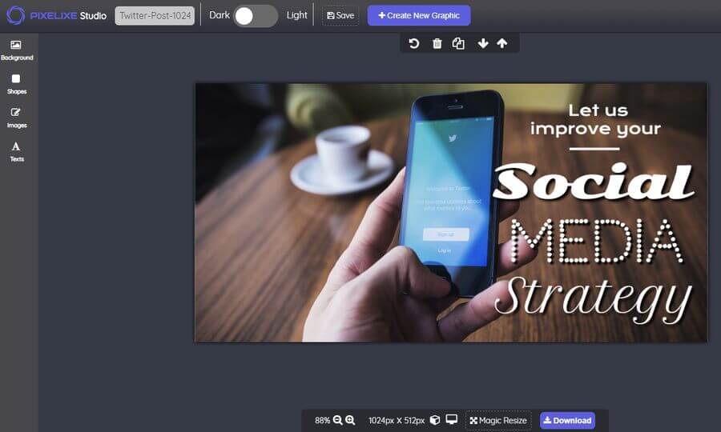This screenshot has width=721, height=432.
Task: Click the Pixelixe Studio logo
Action: tap(56, 16)
